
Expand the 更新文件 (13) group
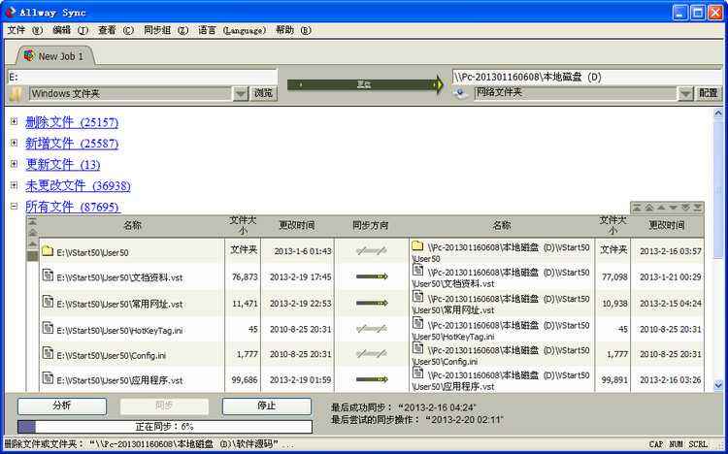click(14, 163)
